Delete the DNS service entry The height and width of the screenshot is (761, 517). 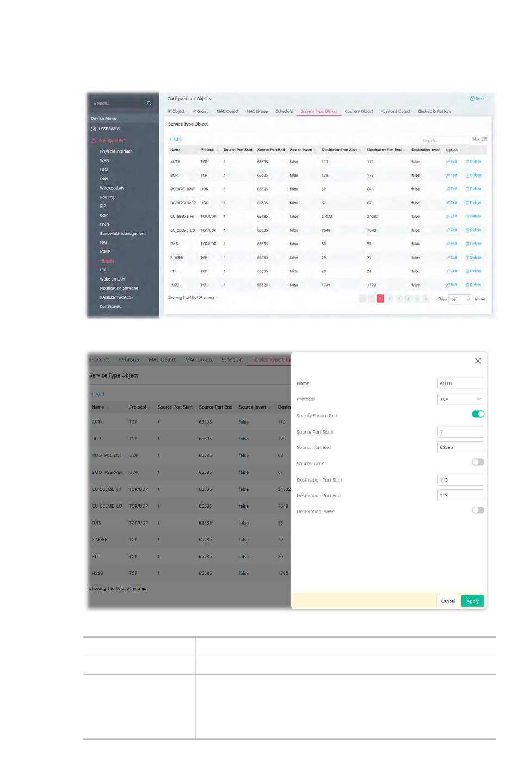click(473, 243)
